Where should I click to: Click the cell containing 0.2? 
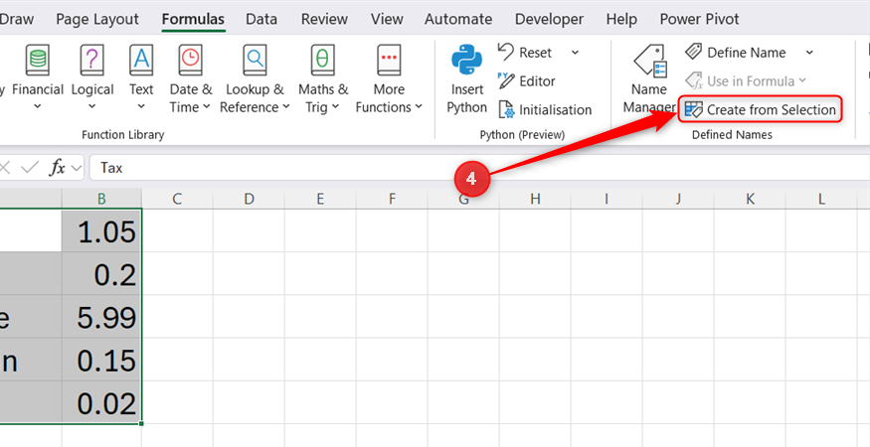pos(101,273)
